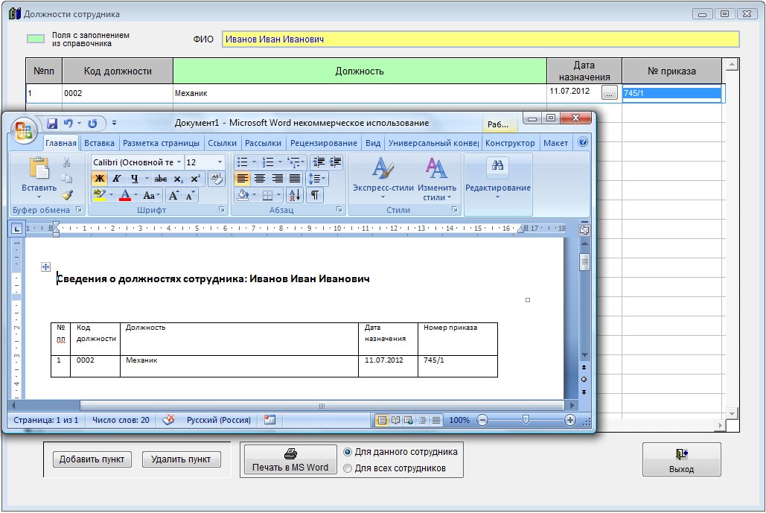This screenshot has width=766, height=513.
Task: Select 'Для данного сотрудника' radio option
Action: pyautogui.click(x=348, y=452)
